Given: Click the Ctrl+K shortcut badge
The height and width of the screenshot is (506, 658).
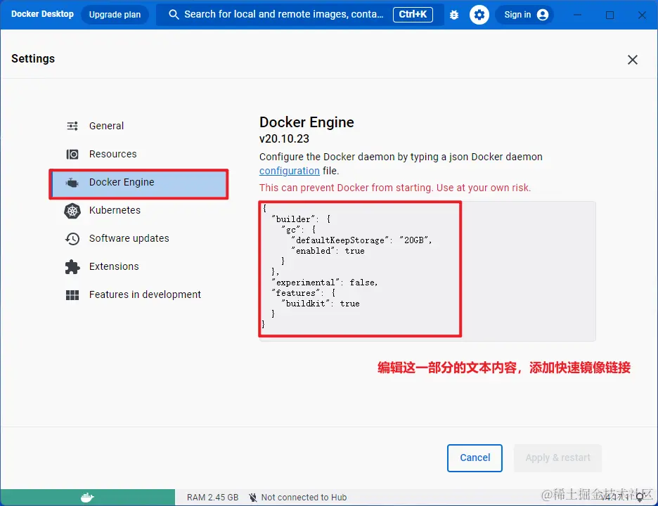Looking at the screenshot, I should click(413, 15).
